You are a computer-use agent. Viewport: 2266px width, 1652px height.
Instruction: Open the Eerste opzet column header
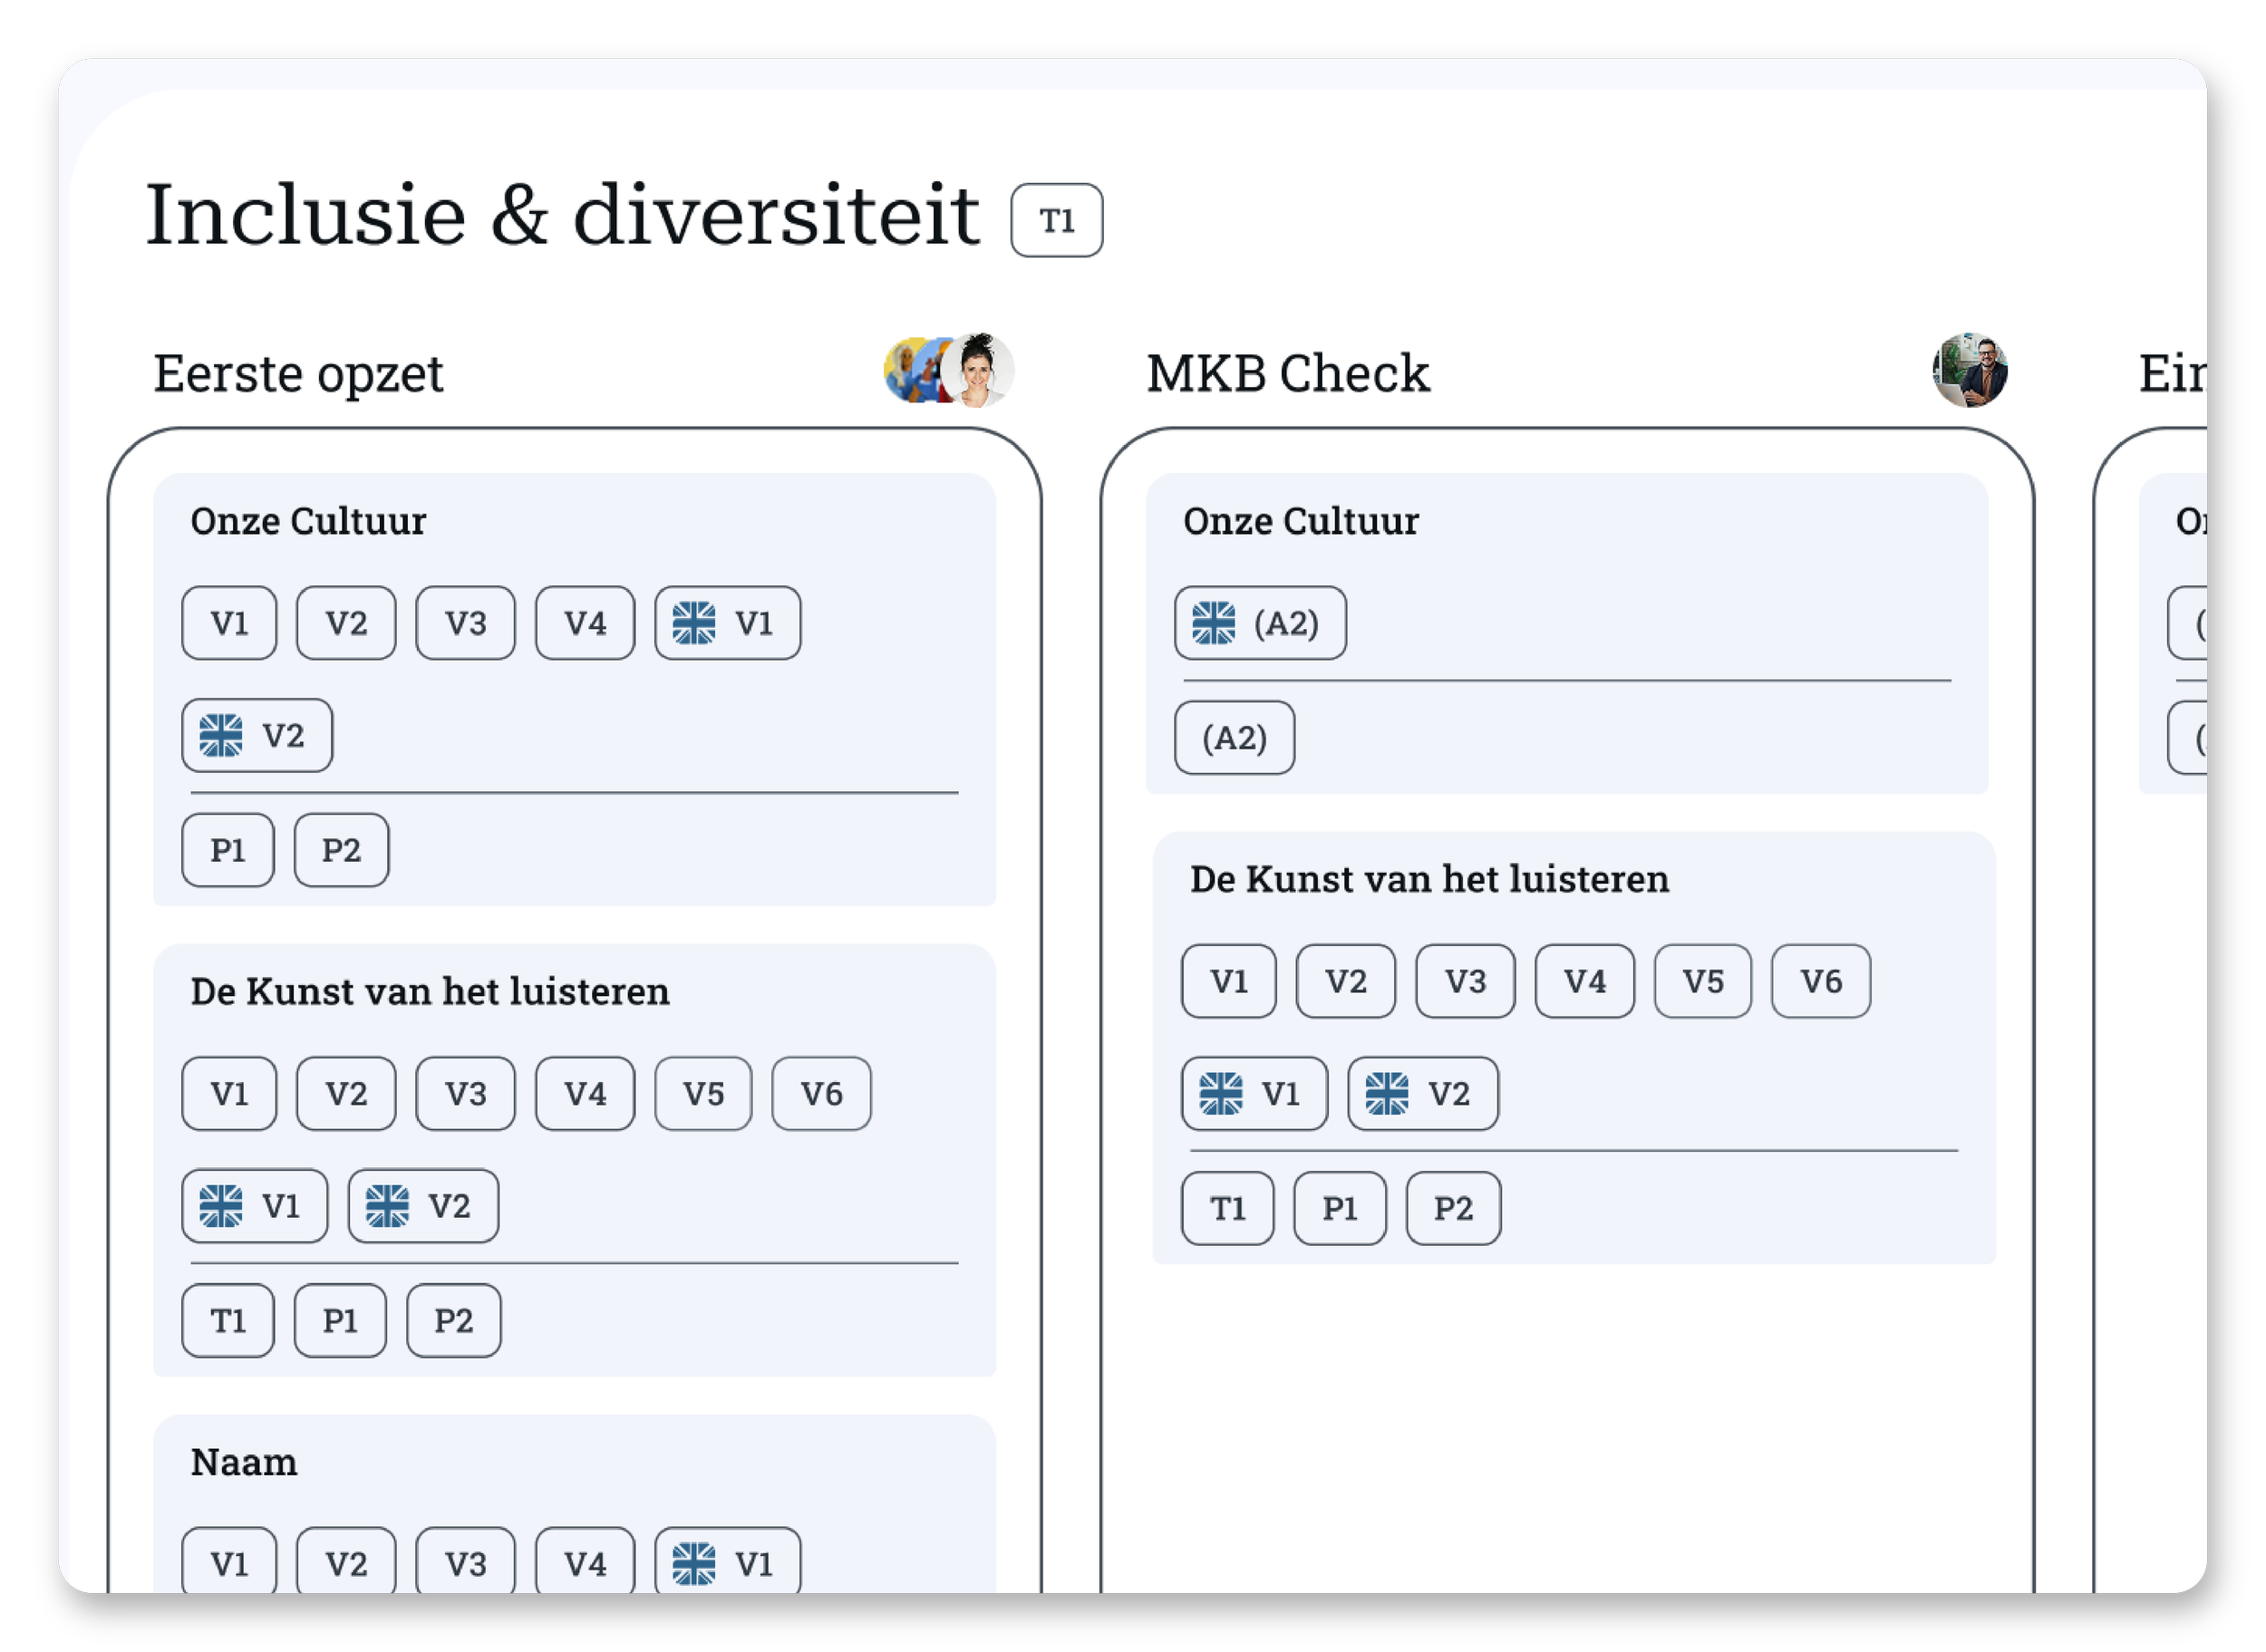(298, 374)
